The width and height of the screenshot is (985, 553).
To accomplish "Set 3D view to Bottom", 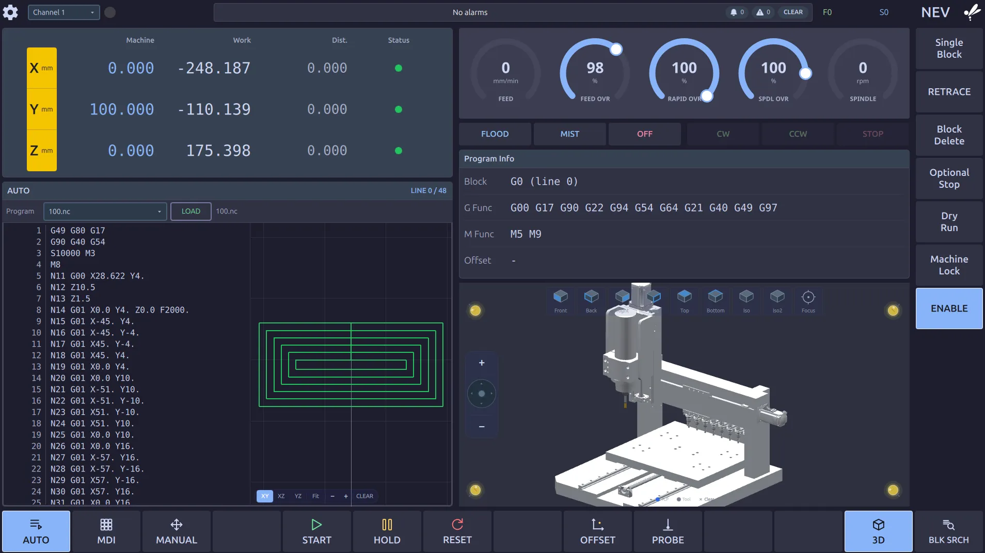I will pos(716,301).
